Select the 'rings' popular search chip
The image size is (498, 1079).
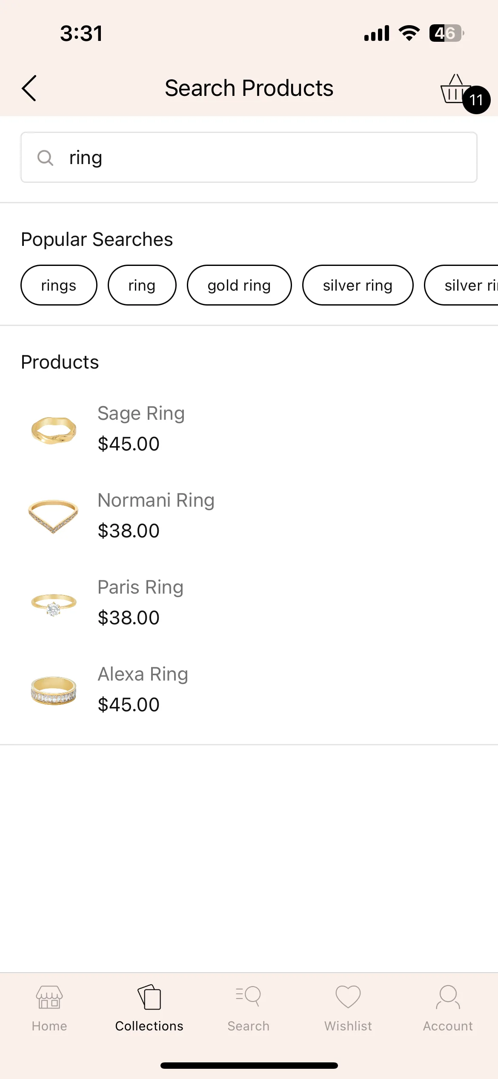point(59,285)
